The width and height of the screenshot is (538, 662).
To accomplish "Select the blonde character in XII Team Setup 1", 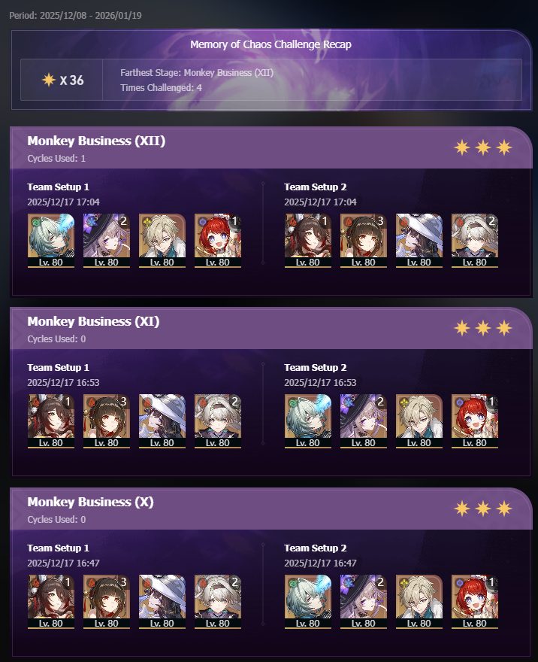I will point(162,241).
